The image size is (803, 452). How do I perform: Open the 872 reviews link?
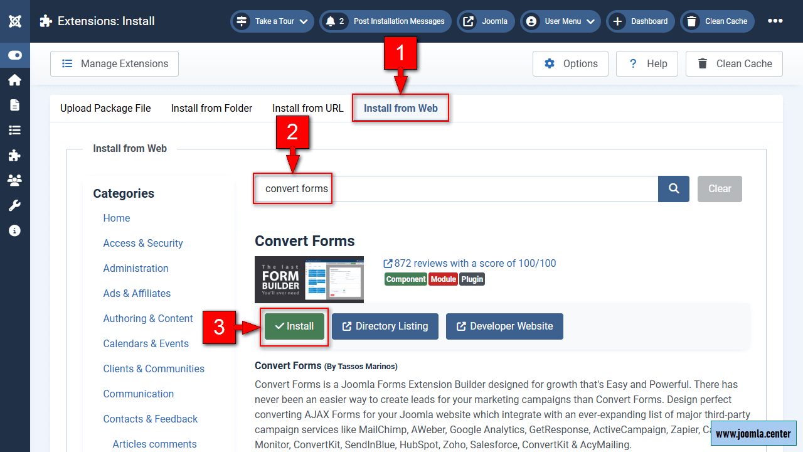point(470,263)
